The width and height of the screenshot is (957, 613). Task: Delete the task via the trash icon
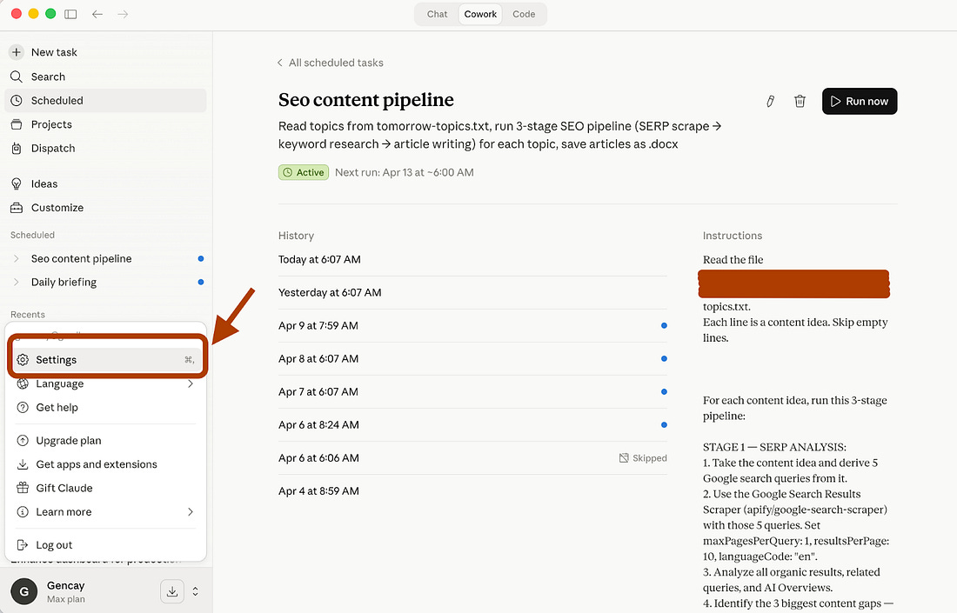click(800, 101)
